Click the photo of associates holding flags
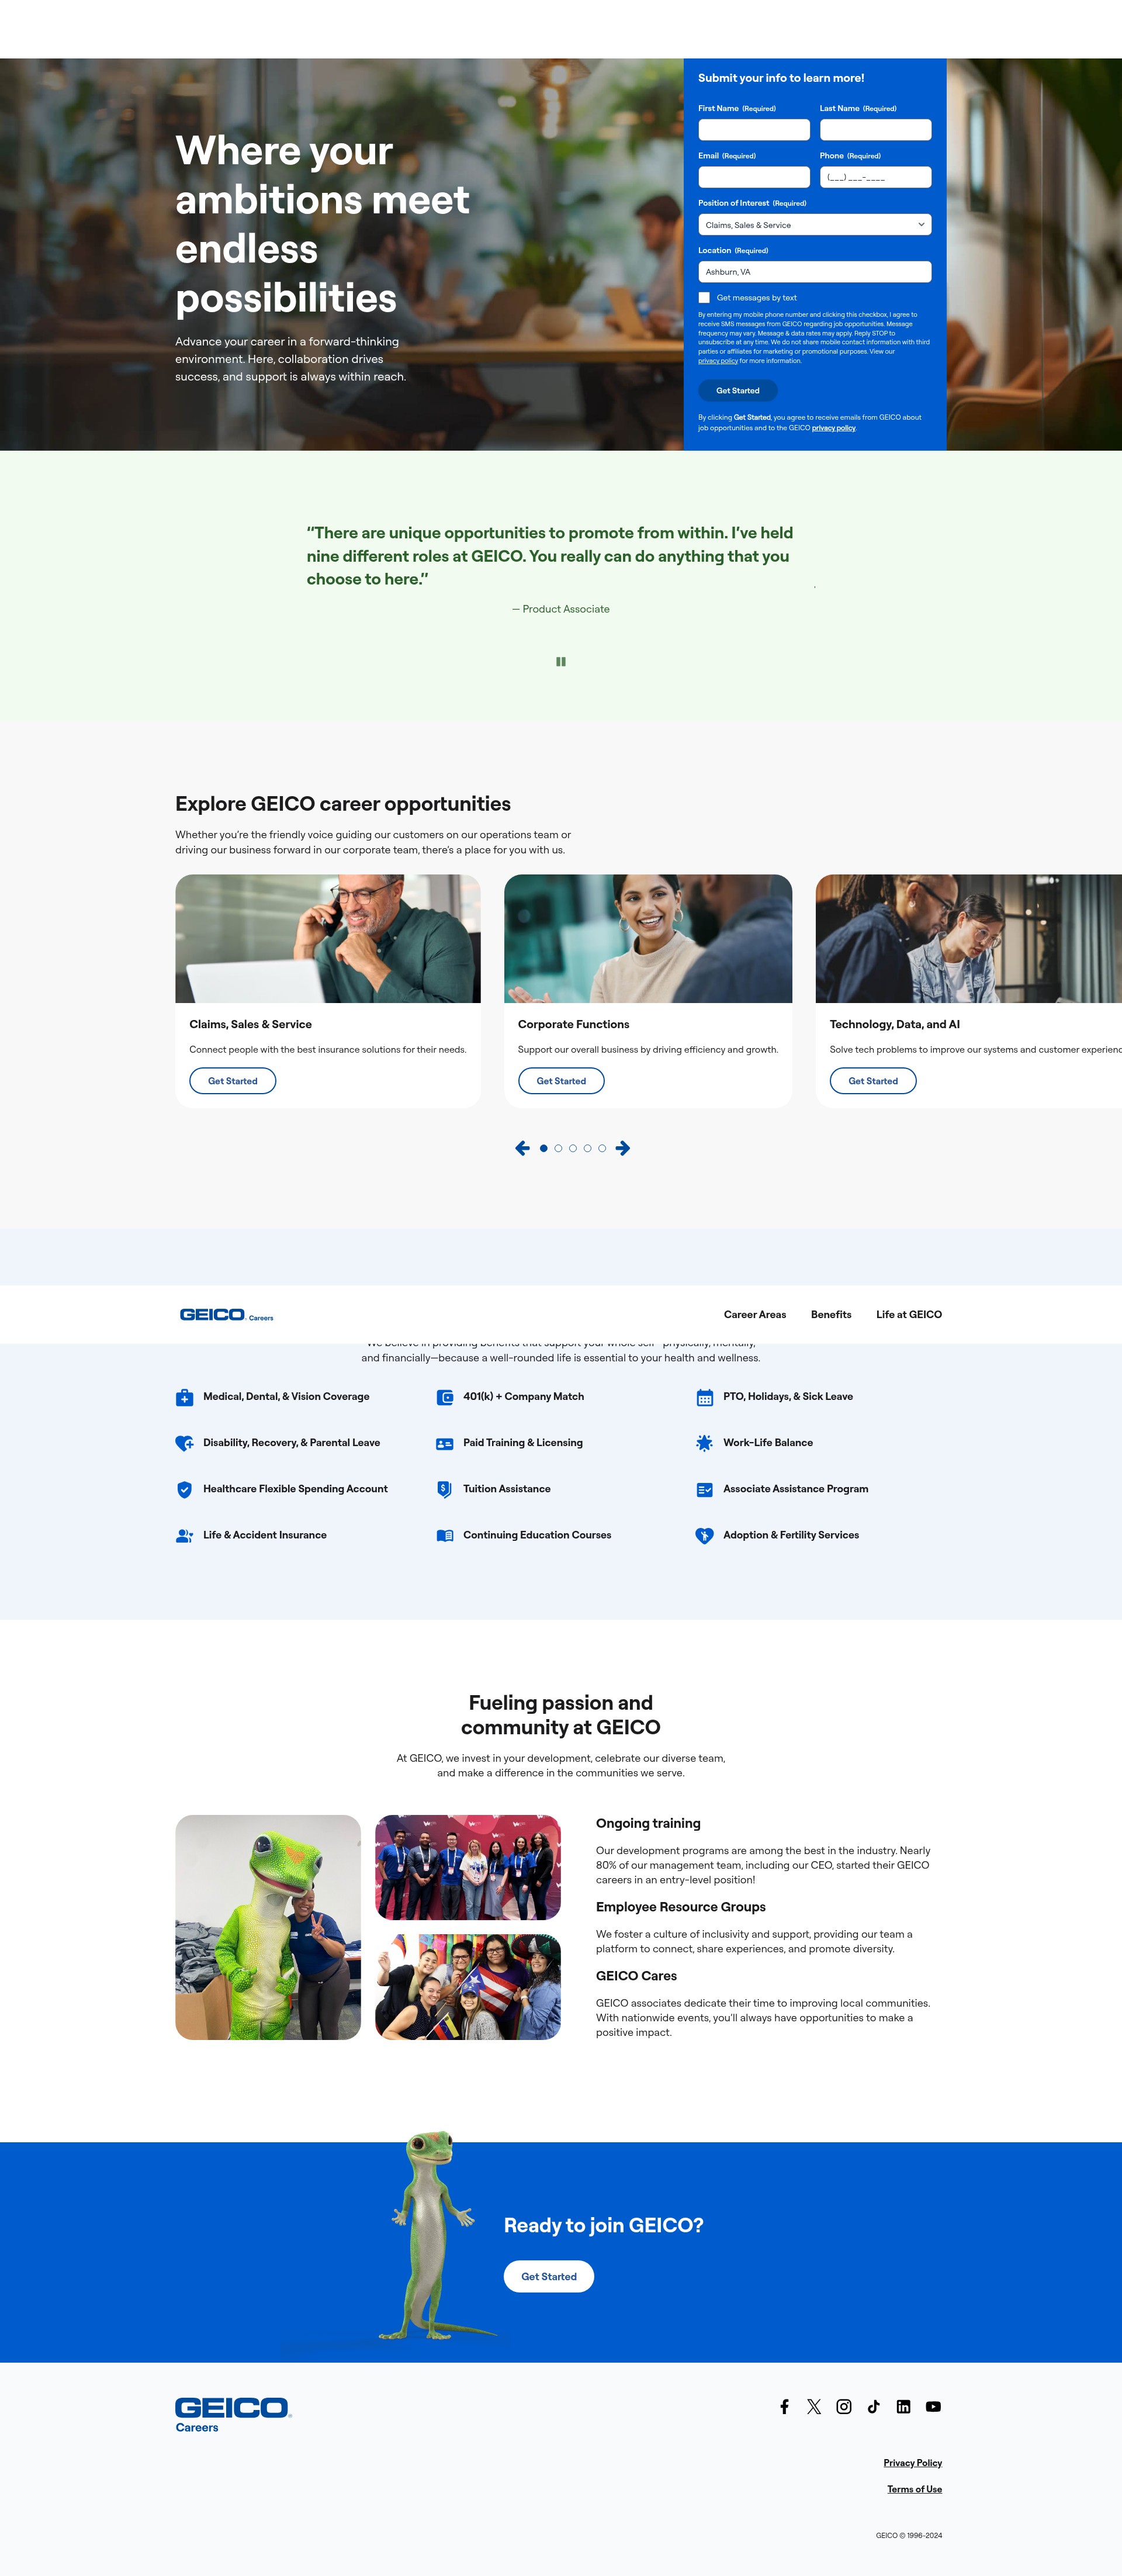Viewport: 1122px width, 2576px height. coord(468,1987)
